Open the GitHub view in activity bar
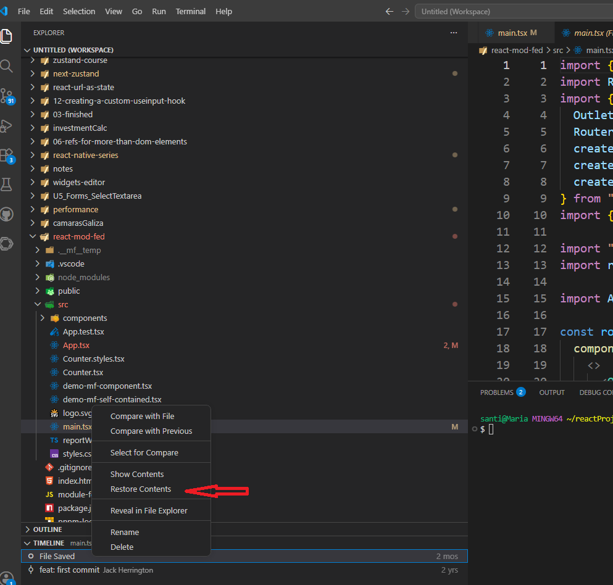Screen dimensions: 613x585 pyautogui.click(x=7, y=214)
